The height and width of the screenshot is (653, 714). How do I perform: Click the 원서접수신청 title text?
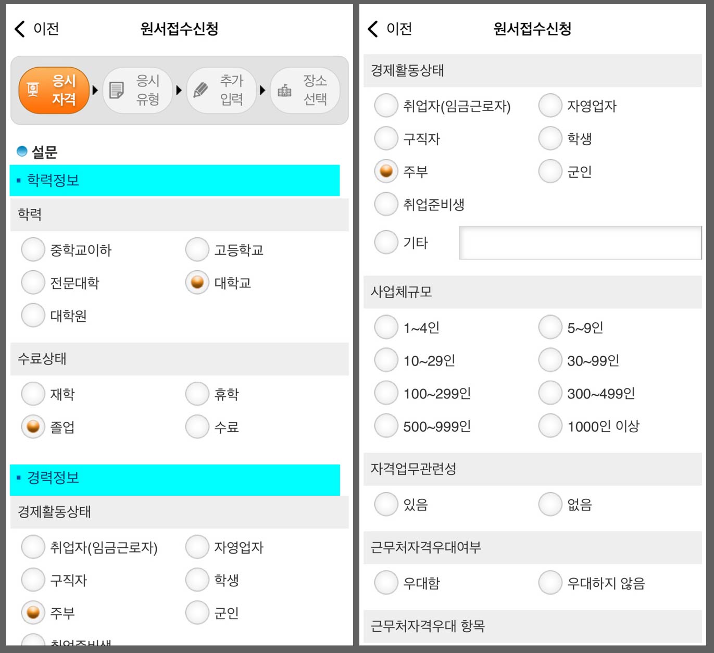pyautogui.click(x=179, y=29)
